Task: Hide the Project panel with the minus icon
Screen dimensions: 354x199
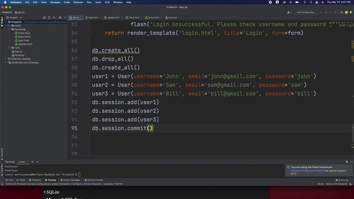Action: [65, 17]
